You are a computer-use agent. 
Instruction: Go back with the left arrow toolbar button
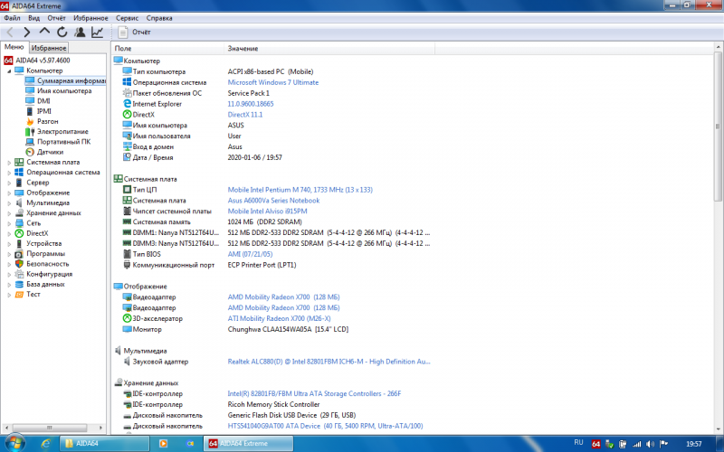point(10,32)
